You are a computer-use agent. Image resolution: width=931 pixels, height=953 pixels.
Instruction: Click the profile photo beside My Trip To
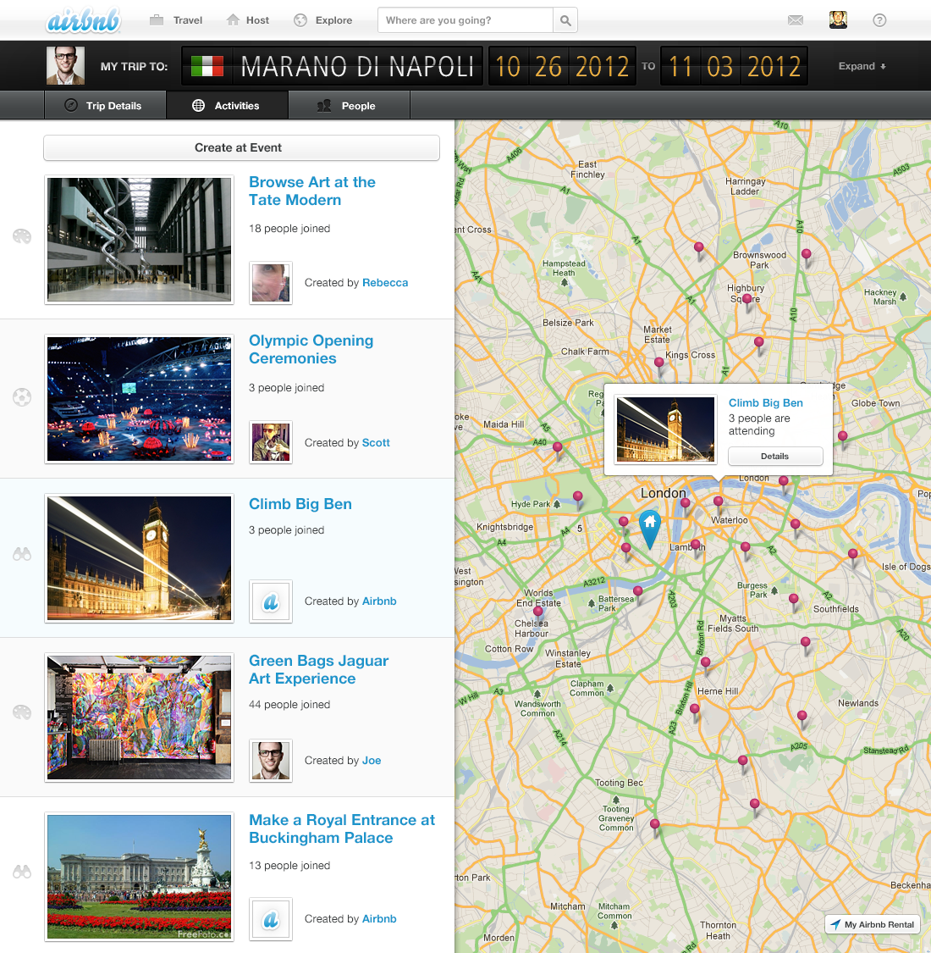coord(65,65)
